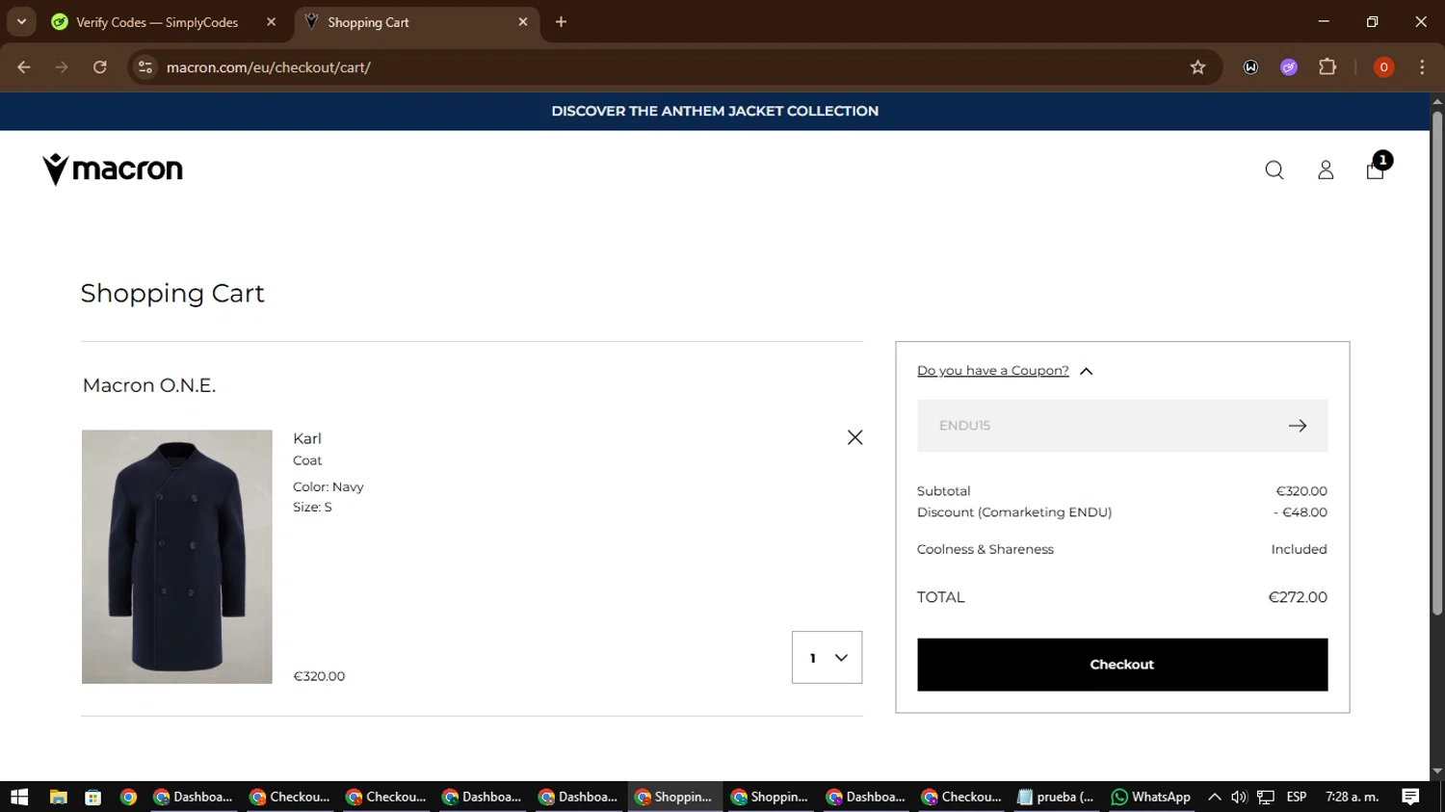Screen dimensions: 1445x812
Task: Close the Shopping Cart tab
Action: click(523, 22)
